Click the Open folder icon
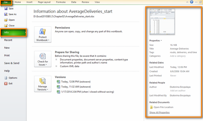This screenshot has height=121, width=203. (6, 20)
